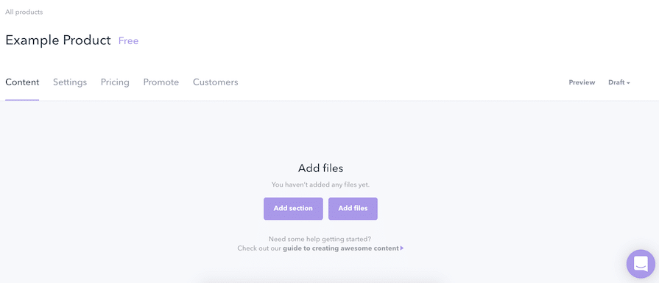Click the "Check out our" text
This screenshot has height=283, width=659.
[x=259, y=248]
